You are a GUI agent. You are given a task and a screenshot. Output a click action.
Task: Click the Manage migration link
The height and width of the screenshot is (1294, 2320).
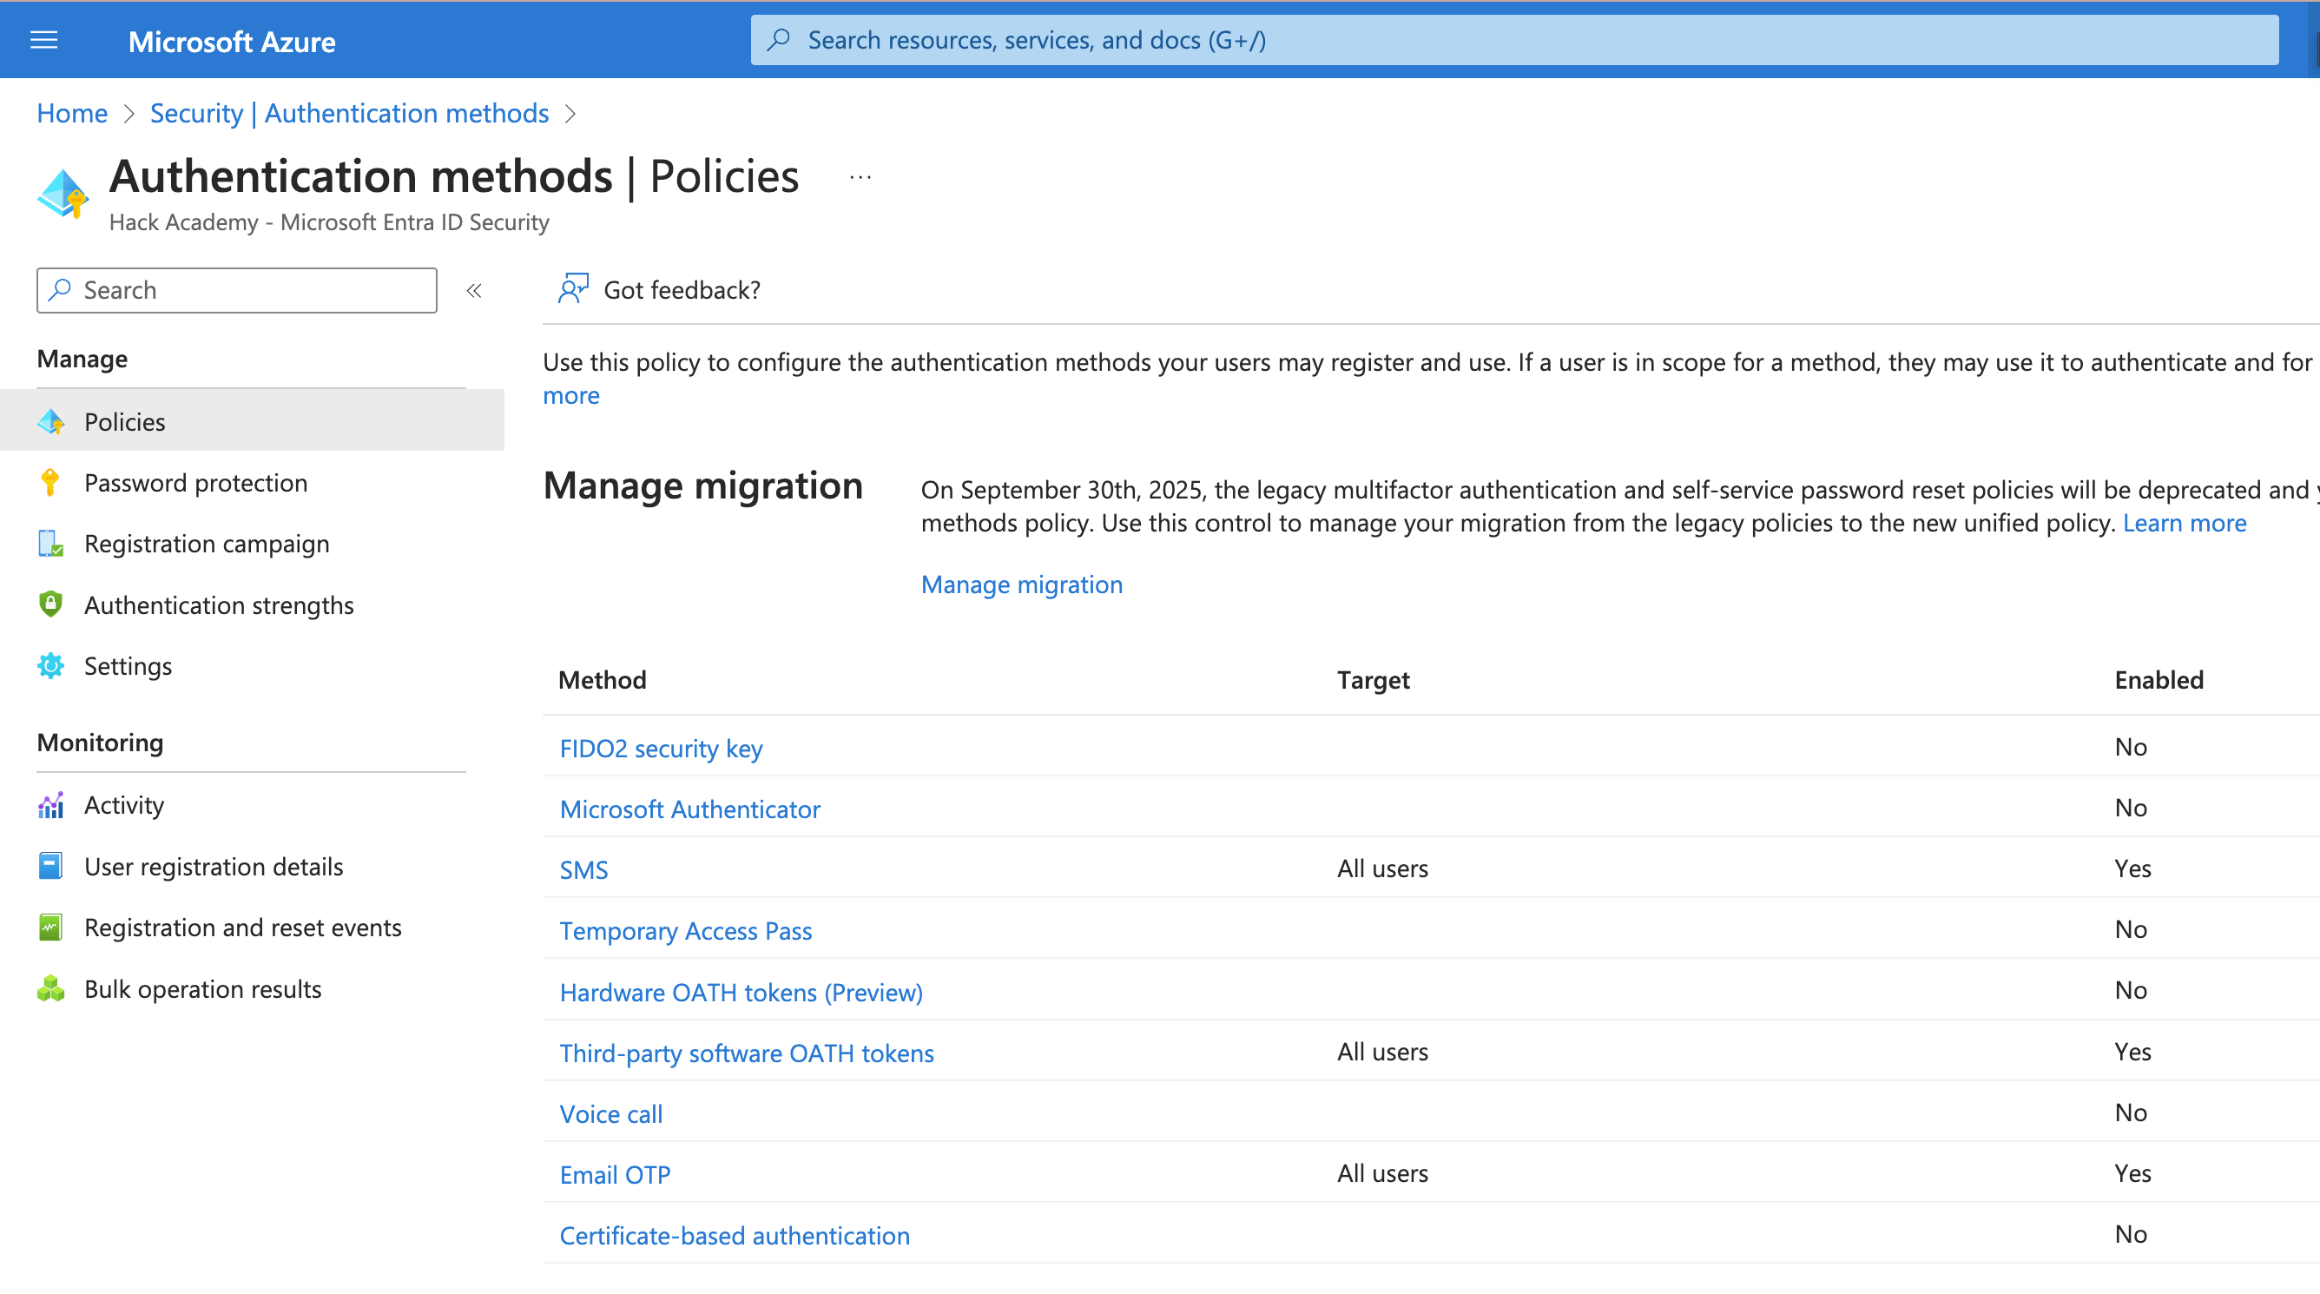(x=1021, y=584)
